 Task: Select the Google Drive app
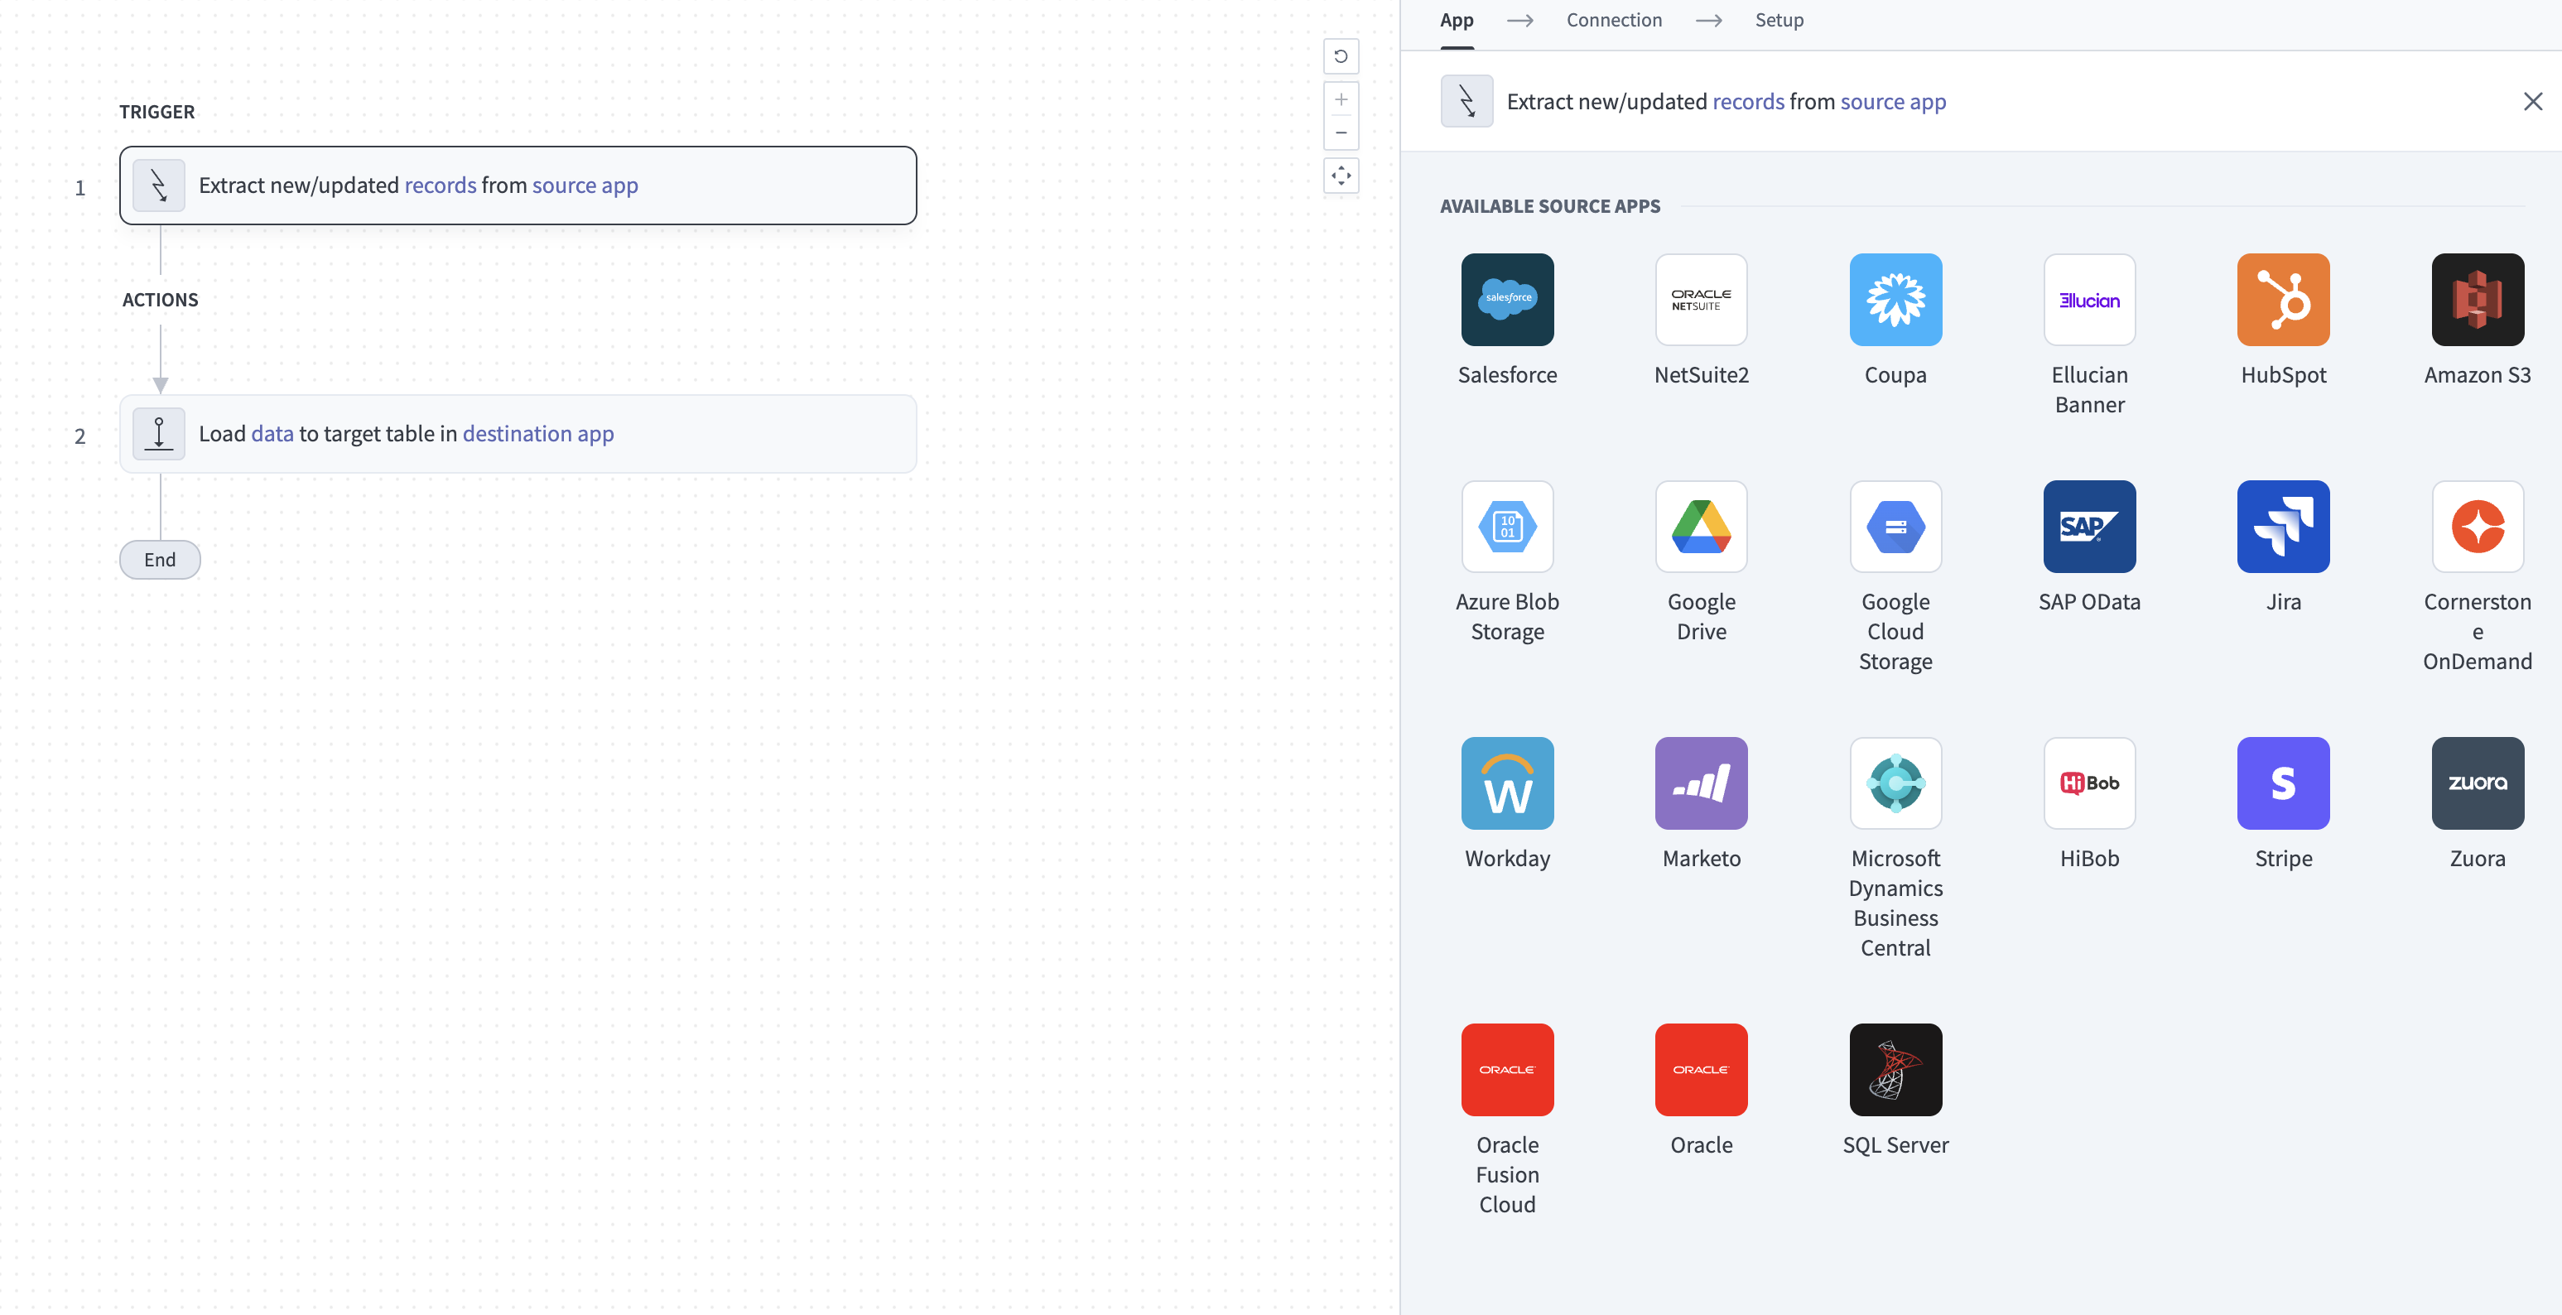point(1701,526)
